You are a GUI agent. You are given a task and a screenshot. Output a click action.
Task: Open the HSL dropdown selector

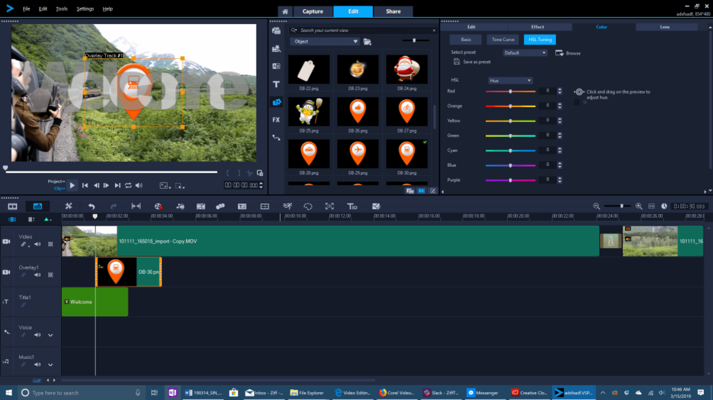510,80
